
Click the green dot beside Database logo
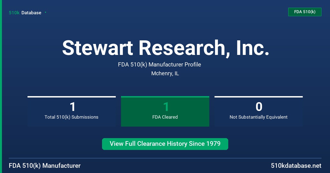tap(45, 12)
